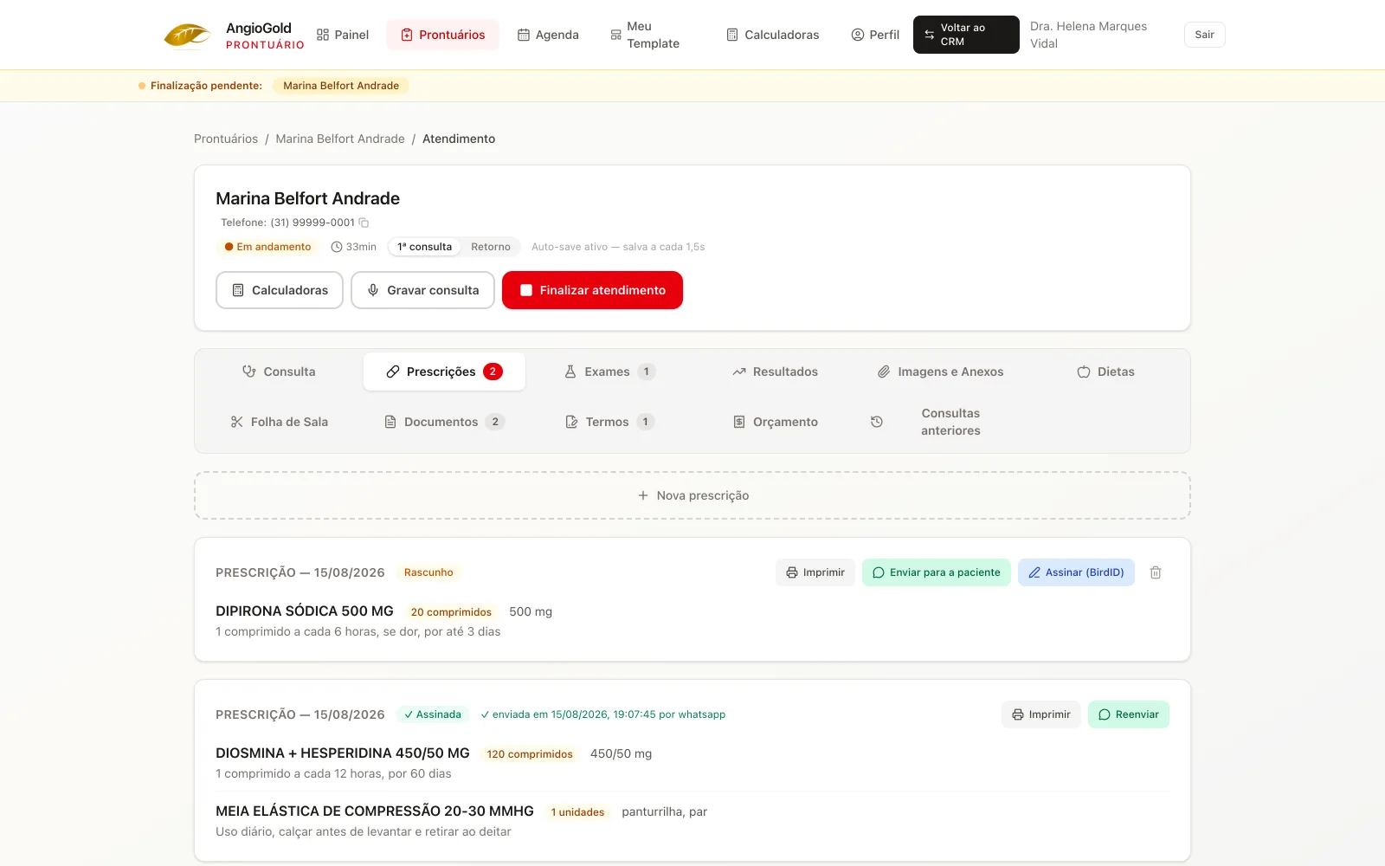Switch to the Exames tab
Screen dimensions: 1385x866
click(610, 372)
